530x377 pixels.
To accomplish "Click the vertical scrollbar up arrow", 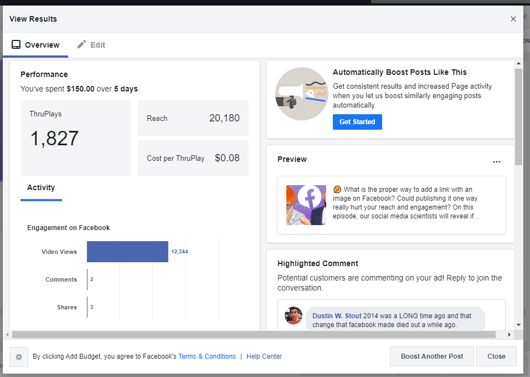I will pos(518,63).
